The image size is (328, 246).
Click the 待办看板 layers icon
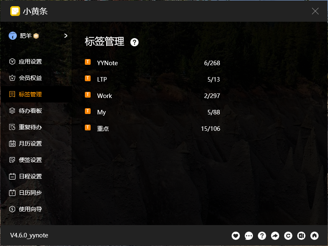(12, 111)
